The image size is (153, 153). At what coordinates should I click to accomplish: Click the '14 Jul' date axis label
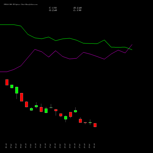coord(35,146)
